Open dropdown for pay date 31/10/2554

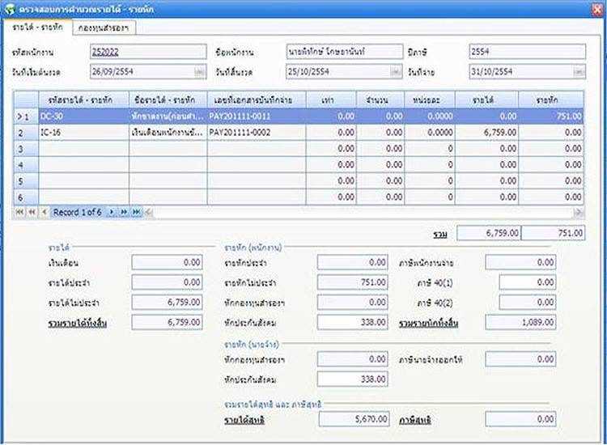[578, 71]
